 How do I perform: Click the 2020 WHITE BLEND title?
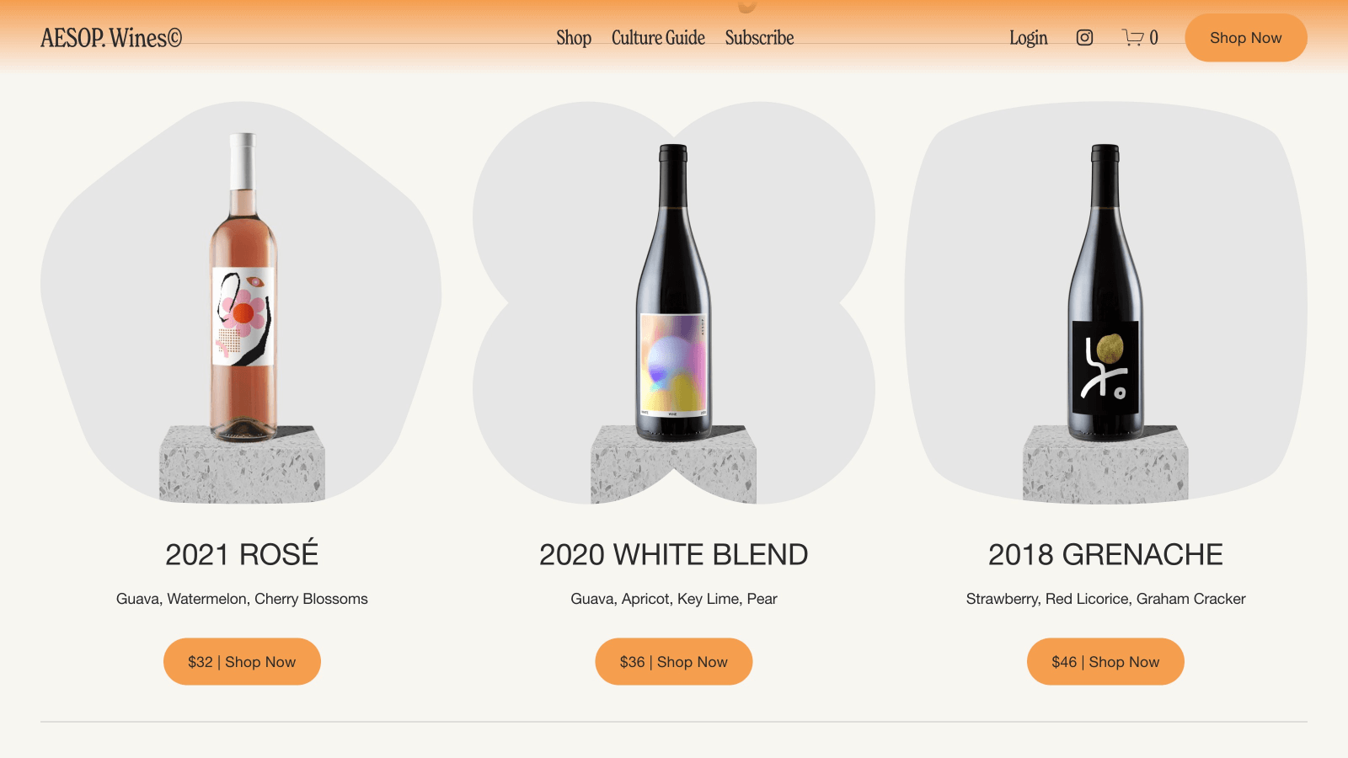click(x=673, y=554)
